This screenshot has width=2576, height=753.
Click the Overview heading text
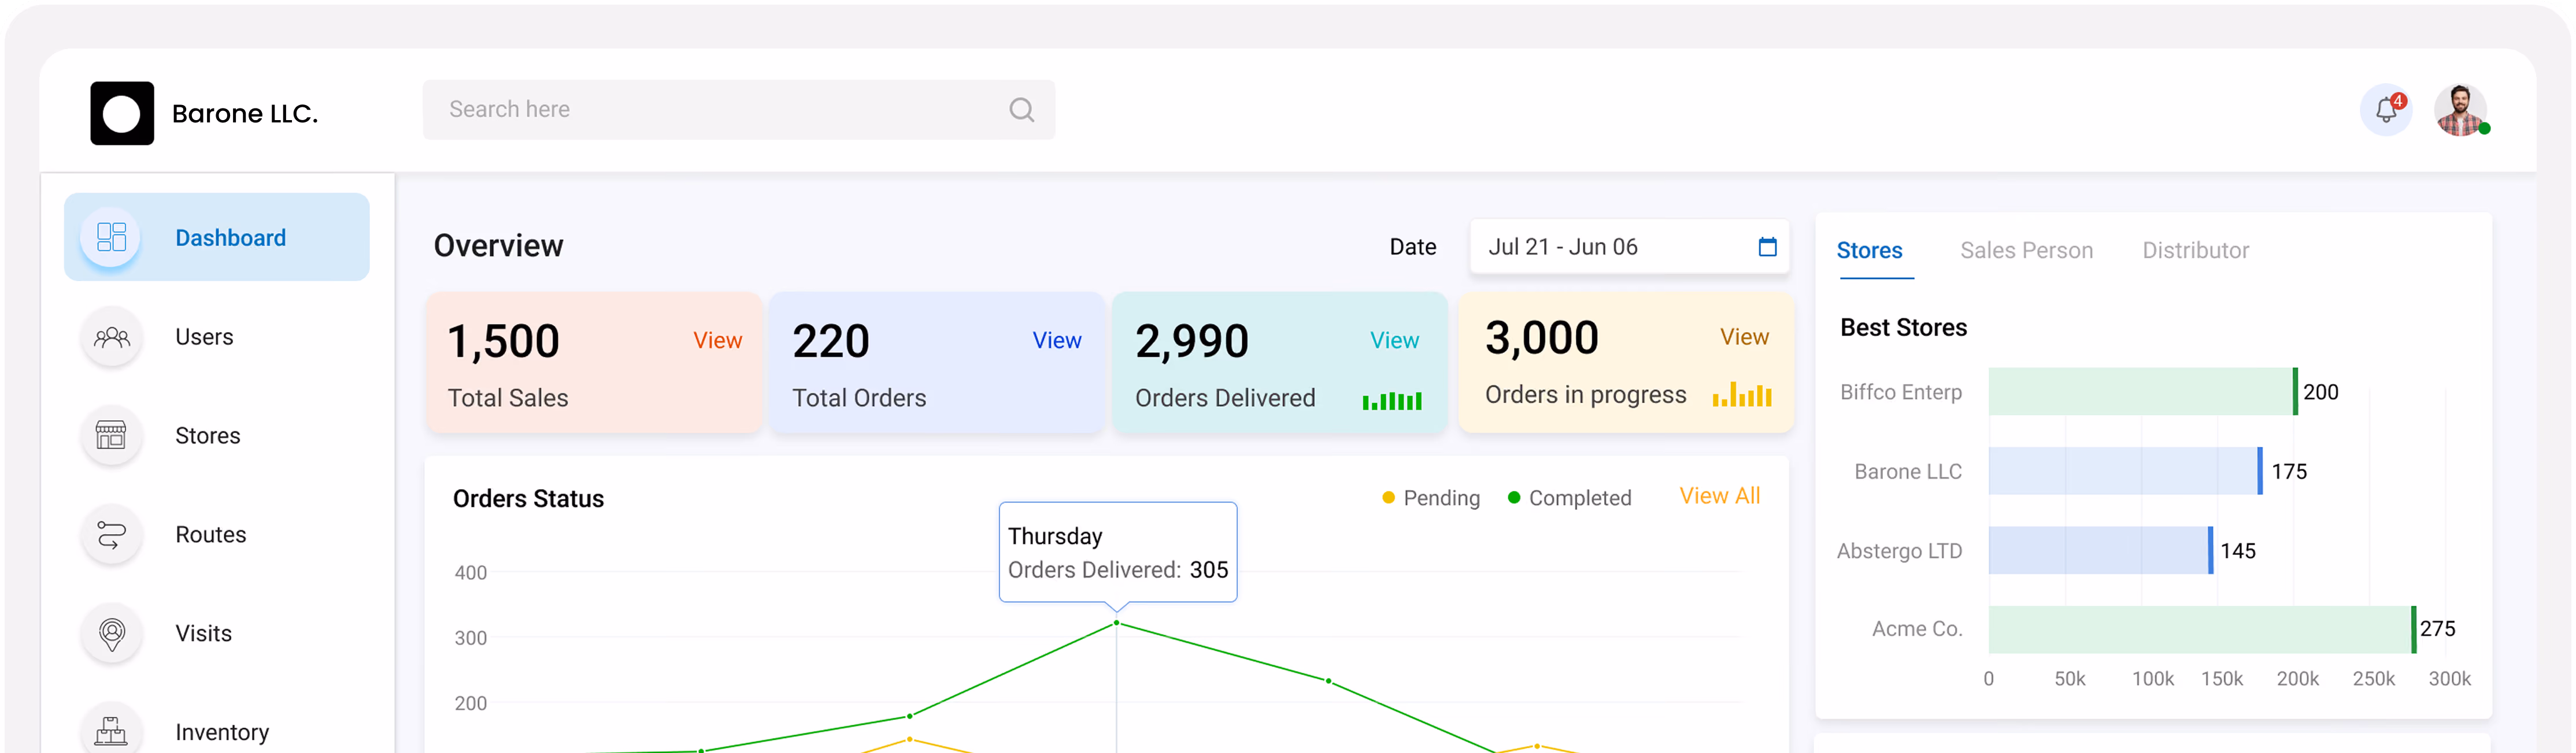click(x=498, y=245)
